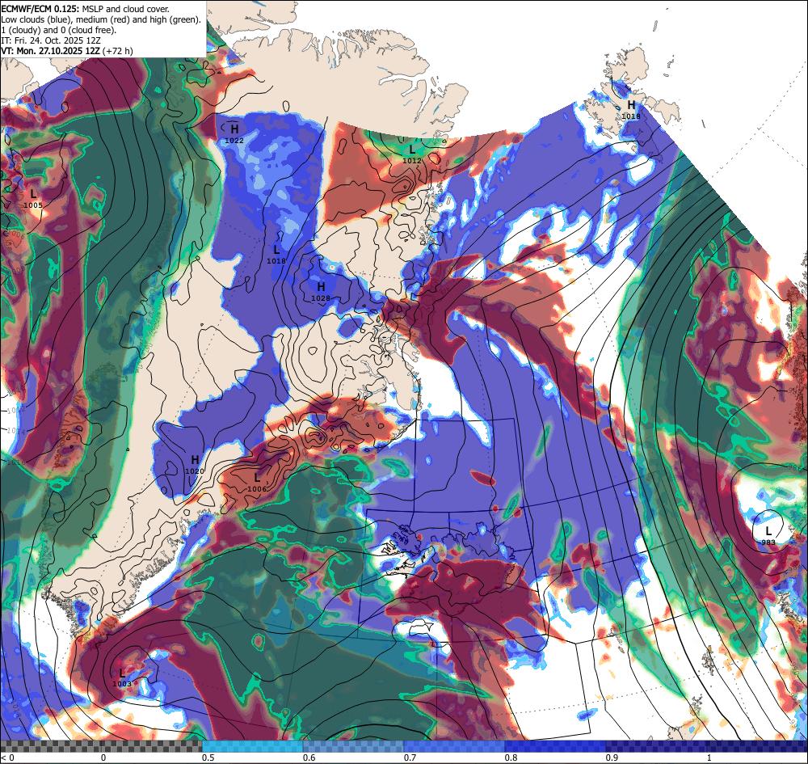Click the L 1018 low pressure label
Screen dimensions: 808x764
point(276,254)
